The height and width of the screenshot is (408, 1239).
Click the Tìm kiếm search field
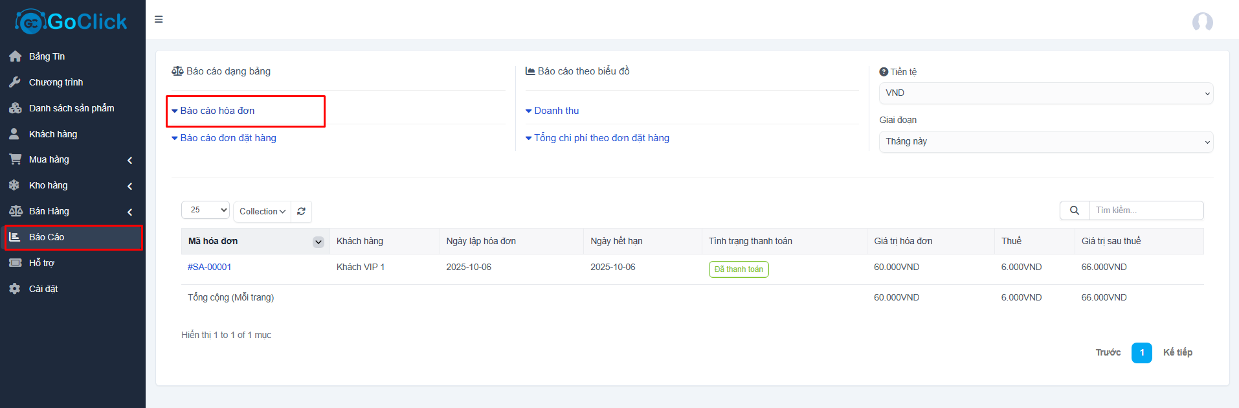click(1146, 210)
